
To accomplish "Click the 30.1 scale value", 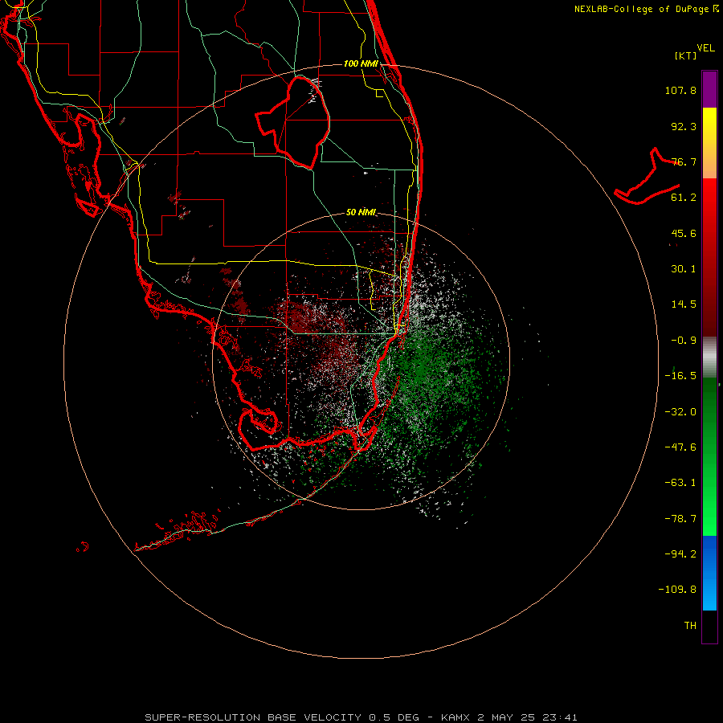I will point(684,269).
